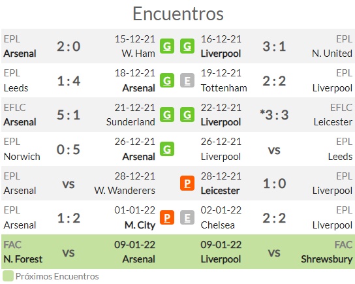
Task: Click the green G badge for Leeds vs Arsenal
Action: (167, 80)
